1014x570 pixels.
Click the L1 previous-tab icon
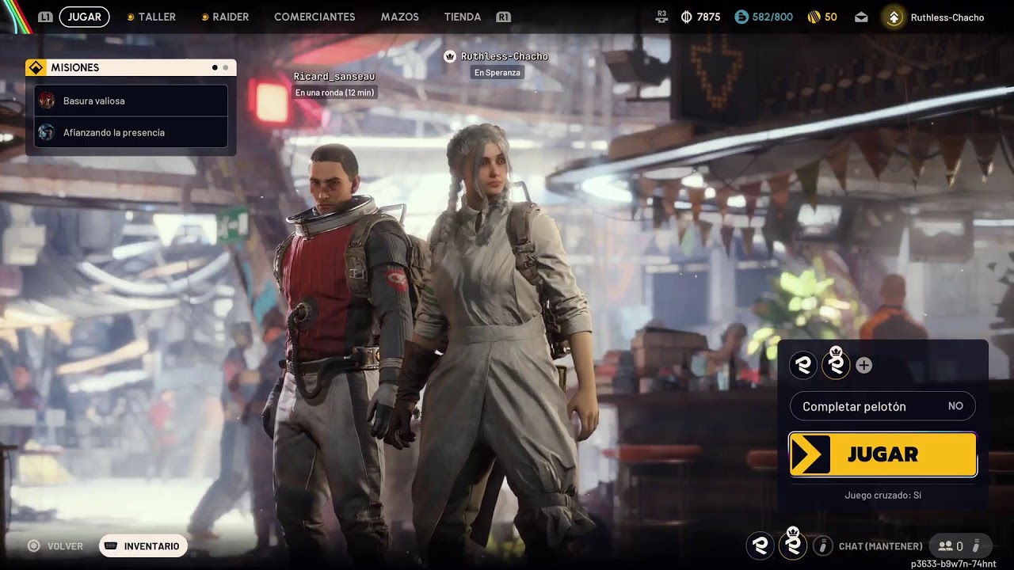point(46,17)
